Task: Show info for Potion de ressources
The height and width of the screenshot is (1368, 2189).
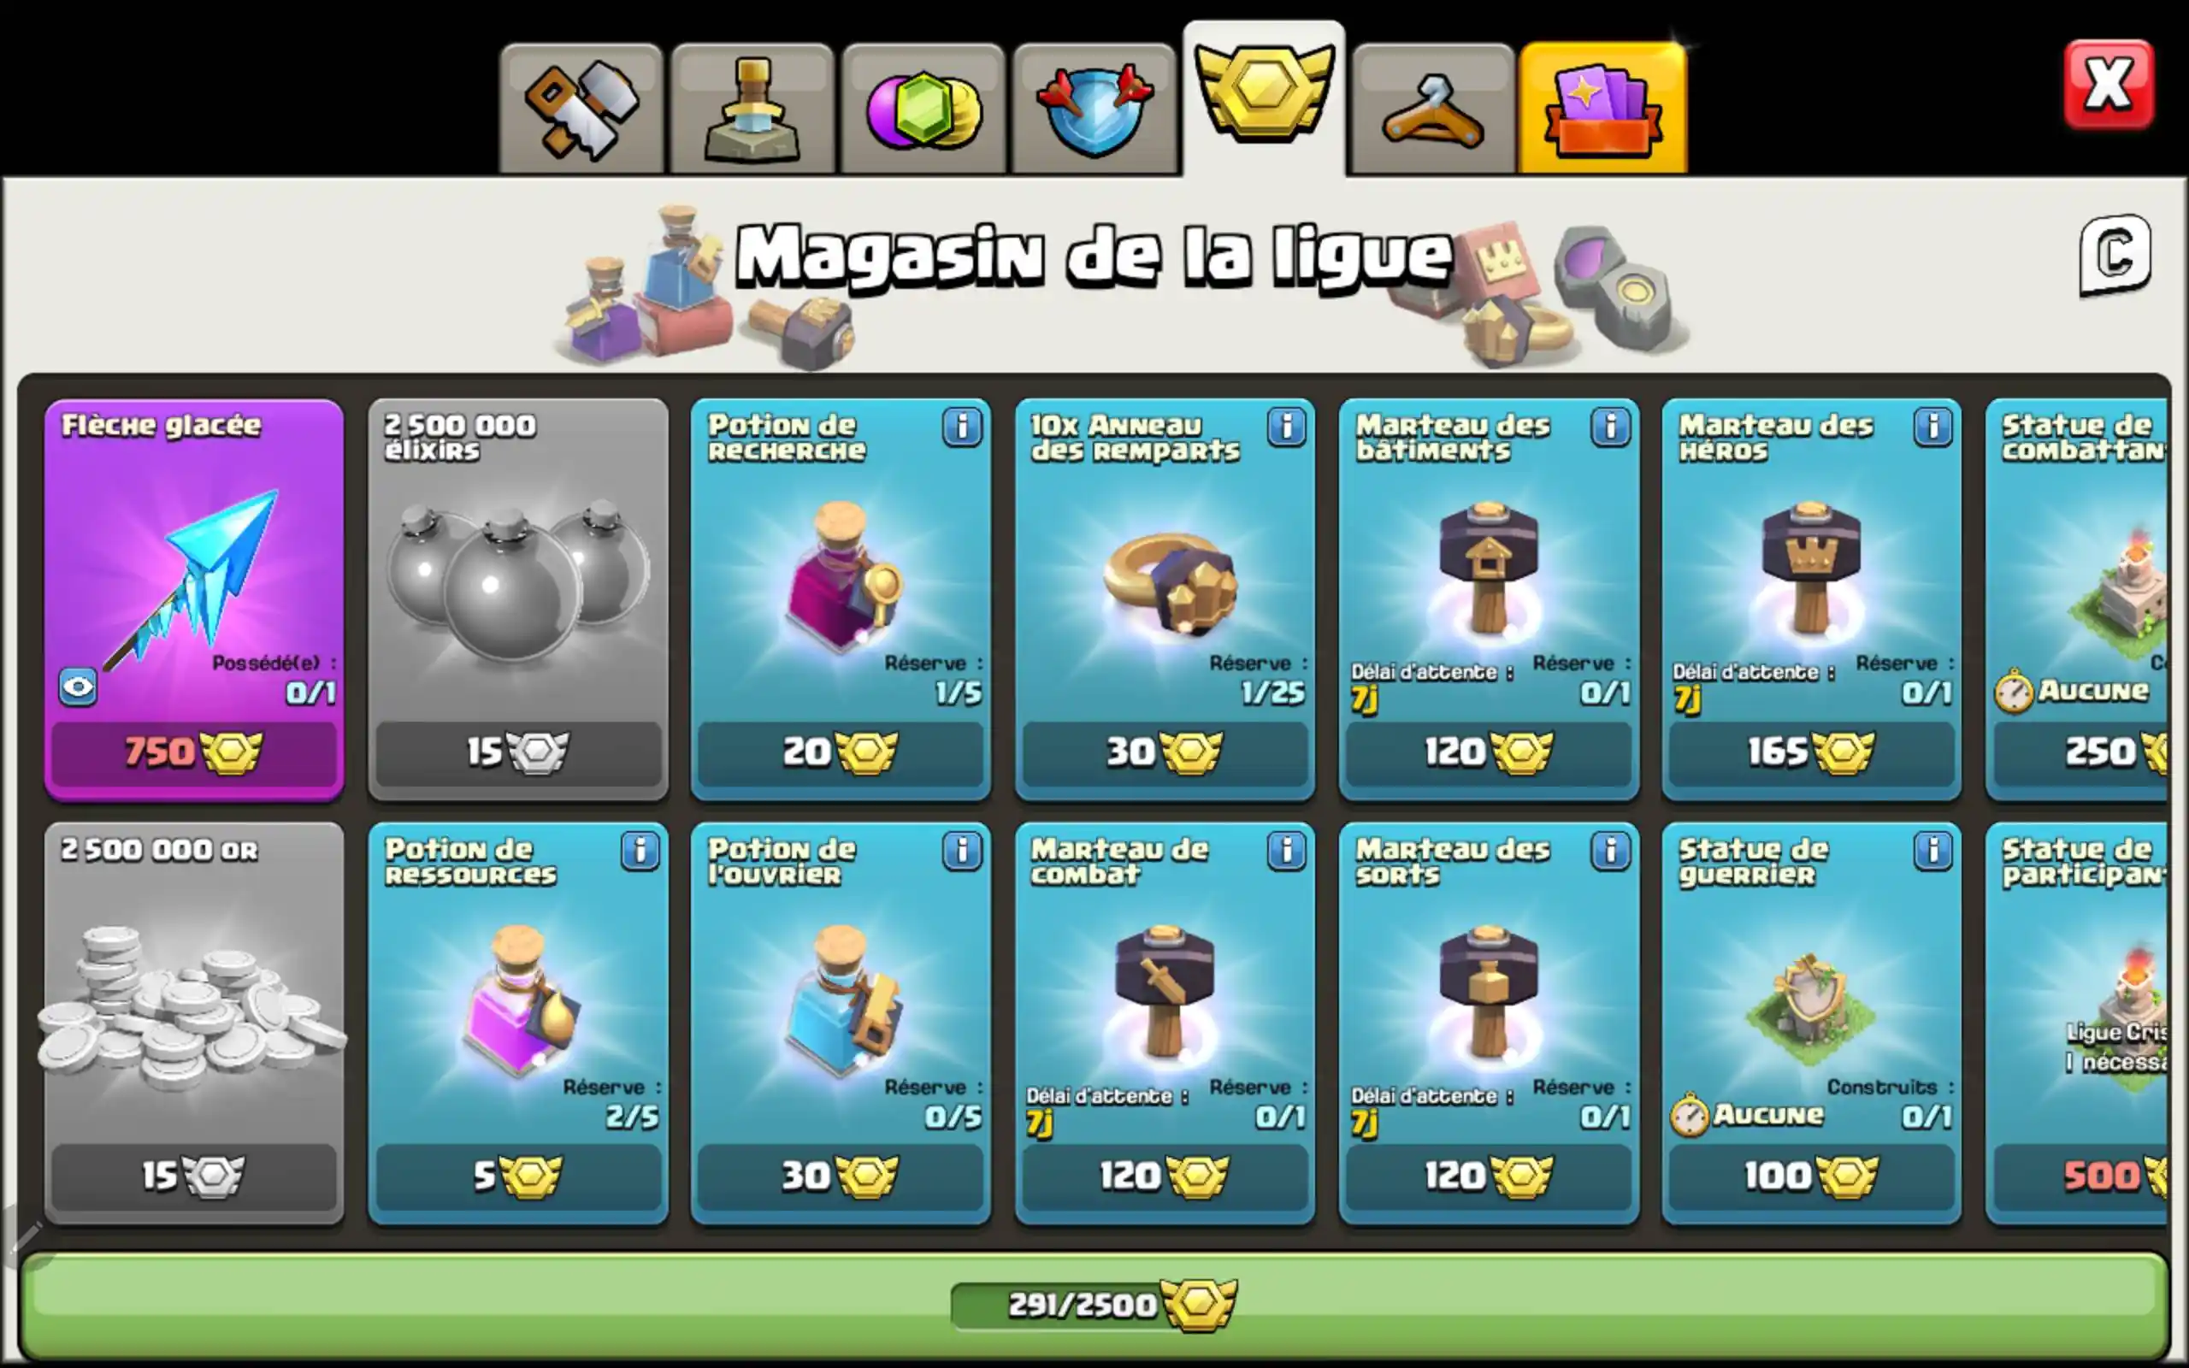Action: 640,851
